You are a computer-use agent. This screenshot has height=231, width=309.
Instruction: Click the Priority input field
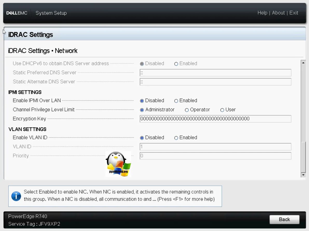click(x=215, y=156)
